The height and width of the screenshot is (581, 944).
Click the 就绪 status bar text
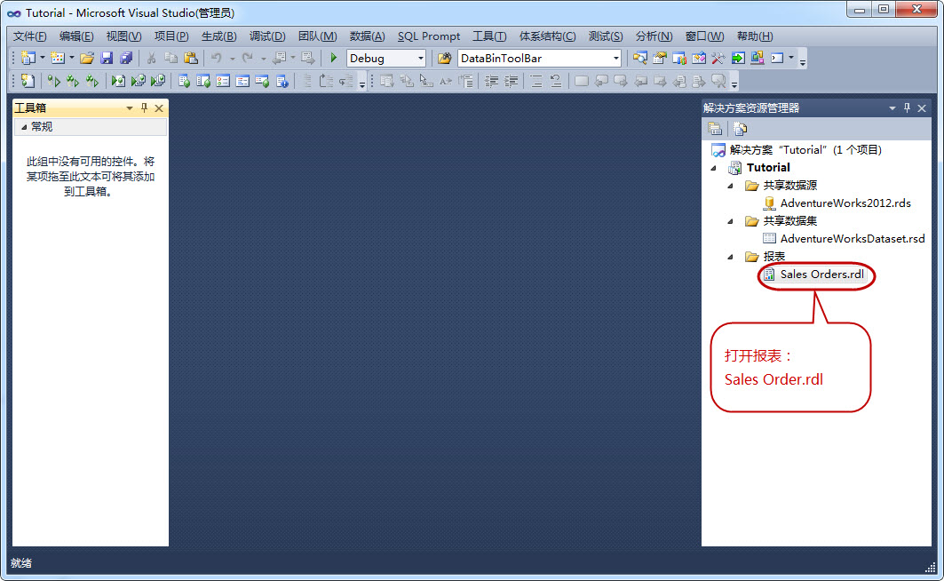point(21,563)
